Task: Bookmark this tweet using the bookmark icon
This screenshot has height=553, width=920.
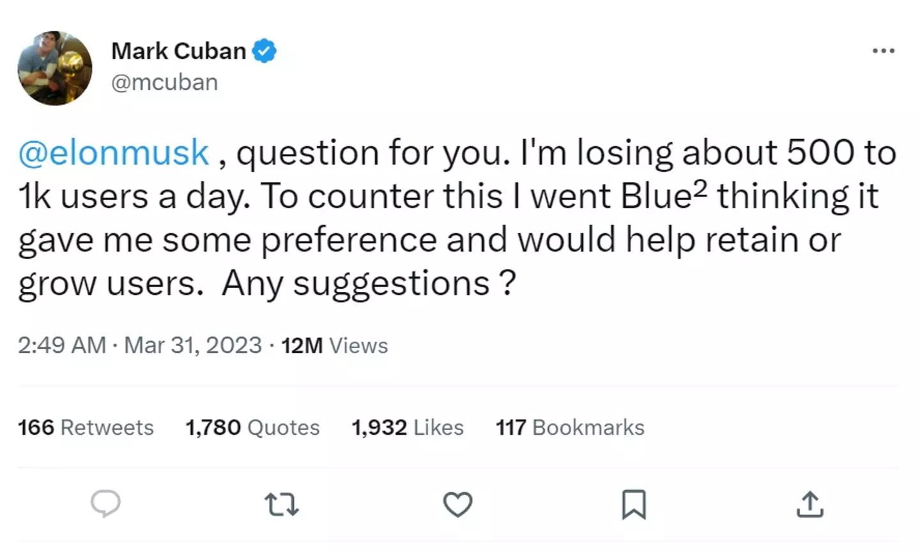Action: tap(634, 504)
